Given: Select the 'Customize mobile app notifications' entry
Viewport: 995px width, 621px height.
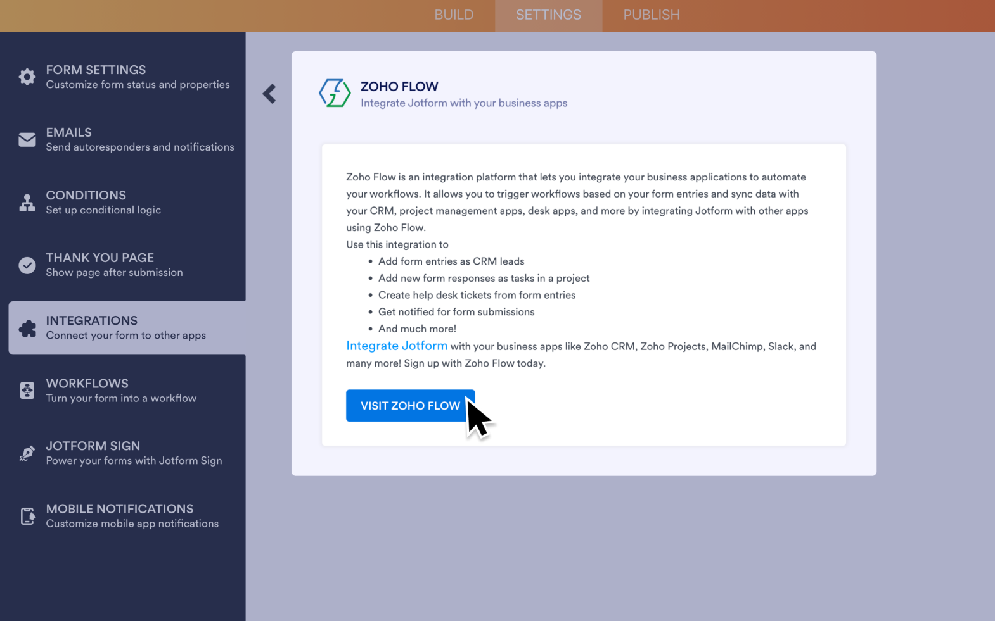Looking at the screenshot, I should (x=132, y=524).
